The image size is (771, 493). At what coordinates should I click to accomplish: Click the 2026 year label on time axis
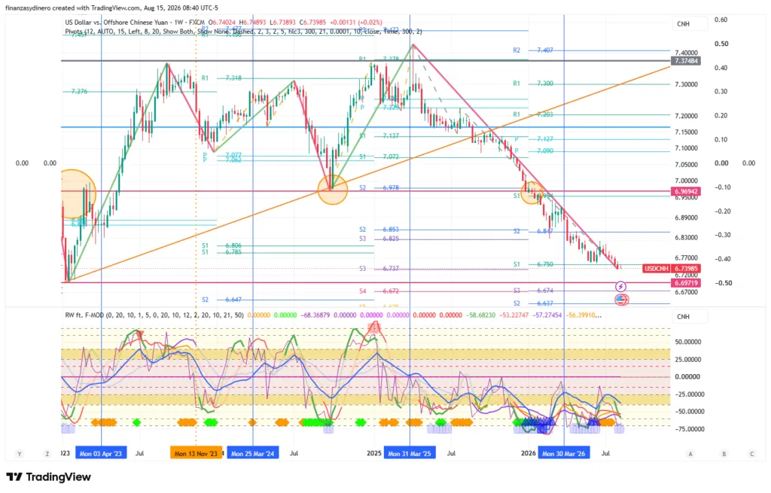529,453
